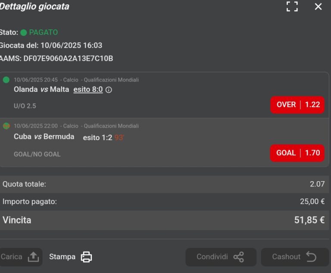Open the info icon next to esito 8:0
The width and height of the screenshot is (331, 273).
click(x=109, y=90)
